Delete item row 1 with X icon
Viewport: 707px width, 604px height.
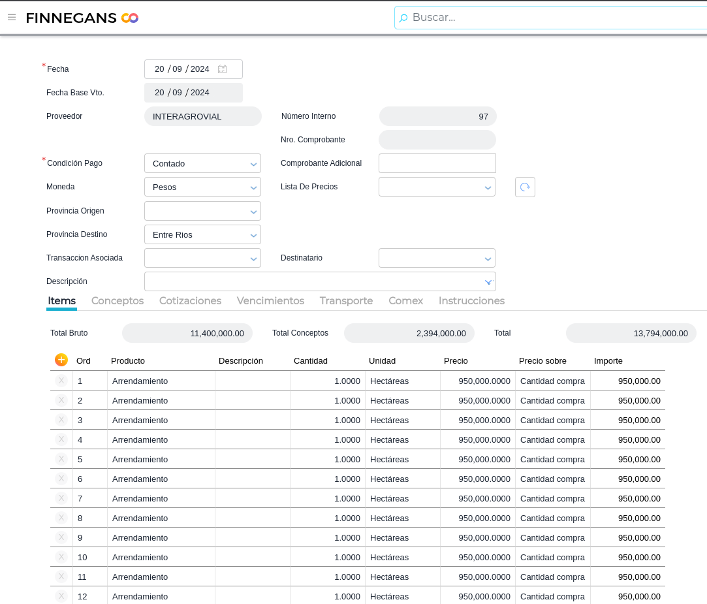(x=61, y=381)
